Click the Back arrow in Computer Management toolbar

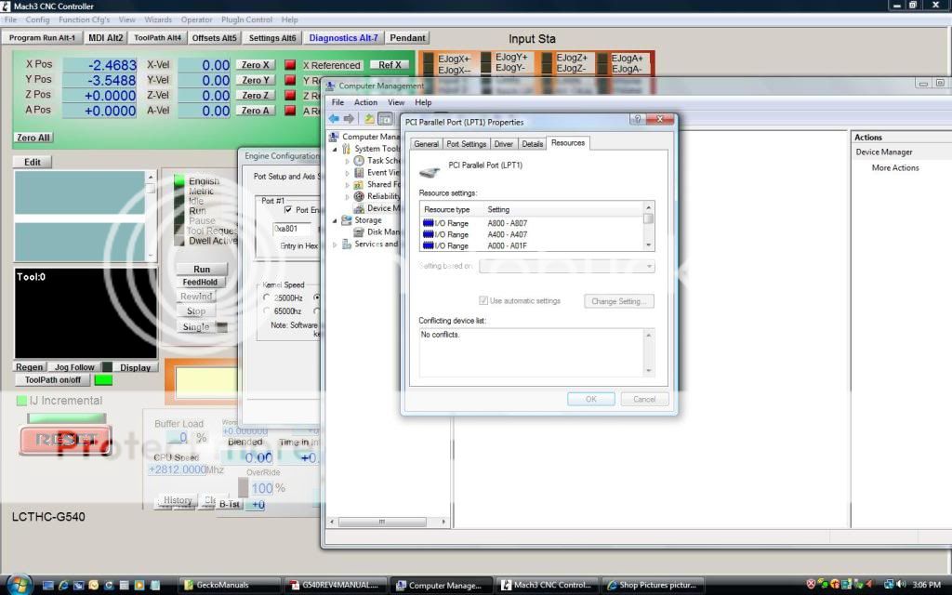coord(334,118)
